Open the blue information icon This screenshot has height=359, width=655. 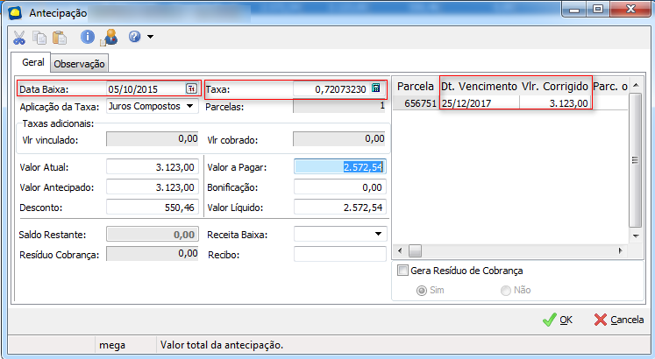(x=88, y=38)
